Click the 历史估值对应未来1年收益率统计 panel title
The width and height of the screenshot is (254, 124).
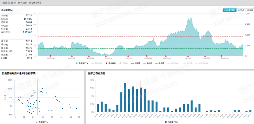point(20,73)
